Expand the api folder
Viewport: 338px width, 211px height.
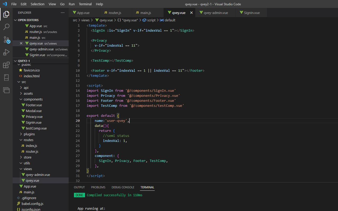point(41,88)
